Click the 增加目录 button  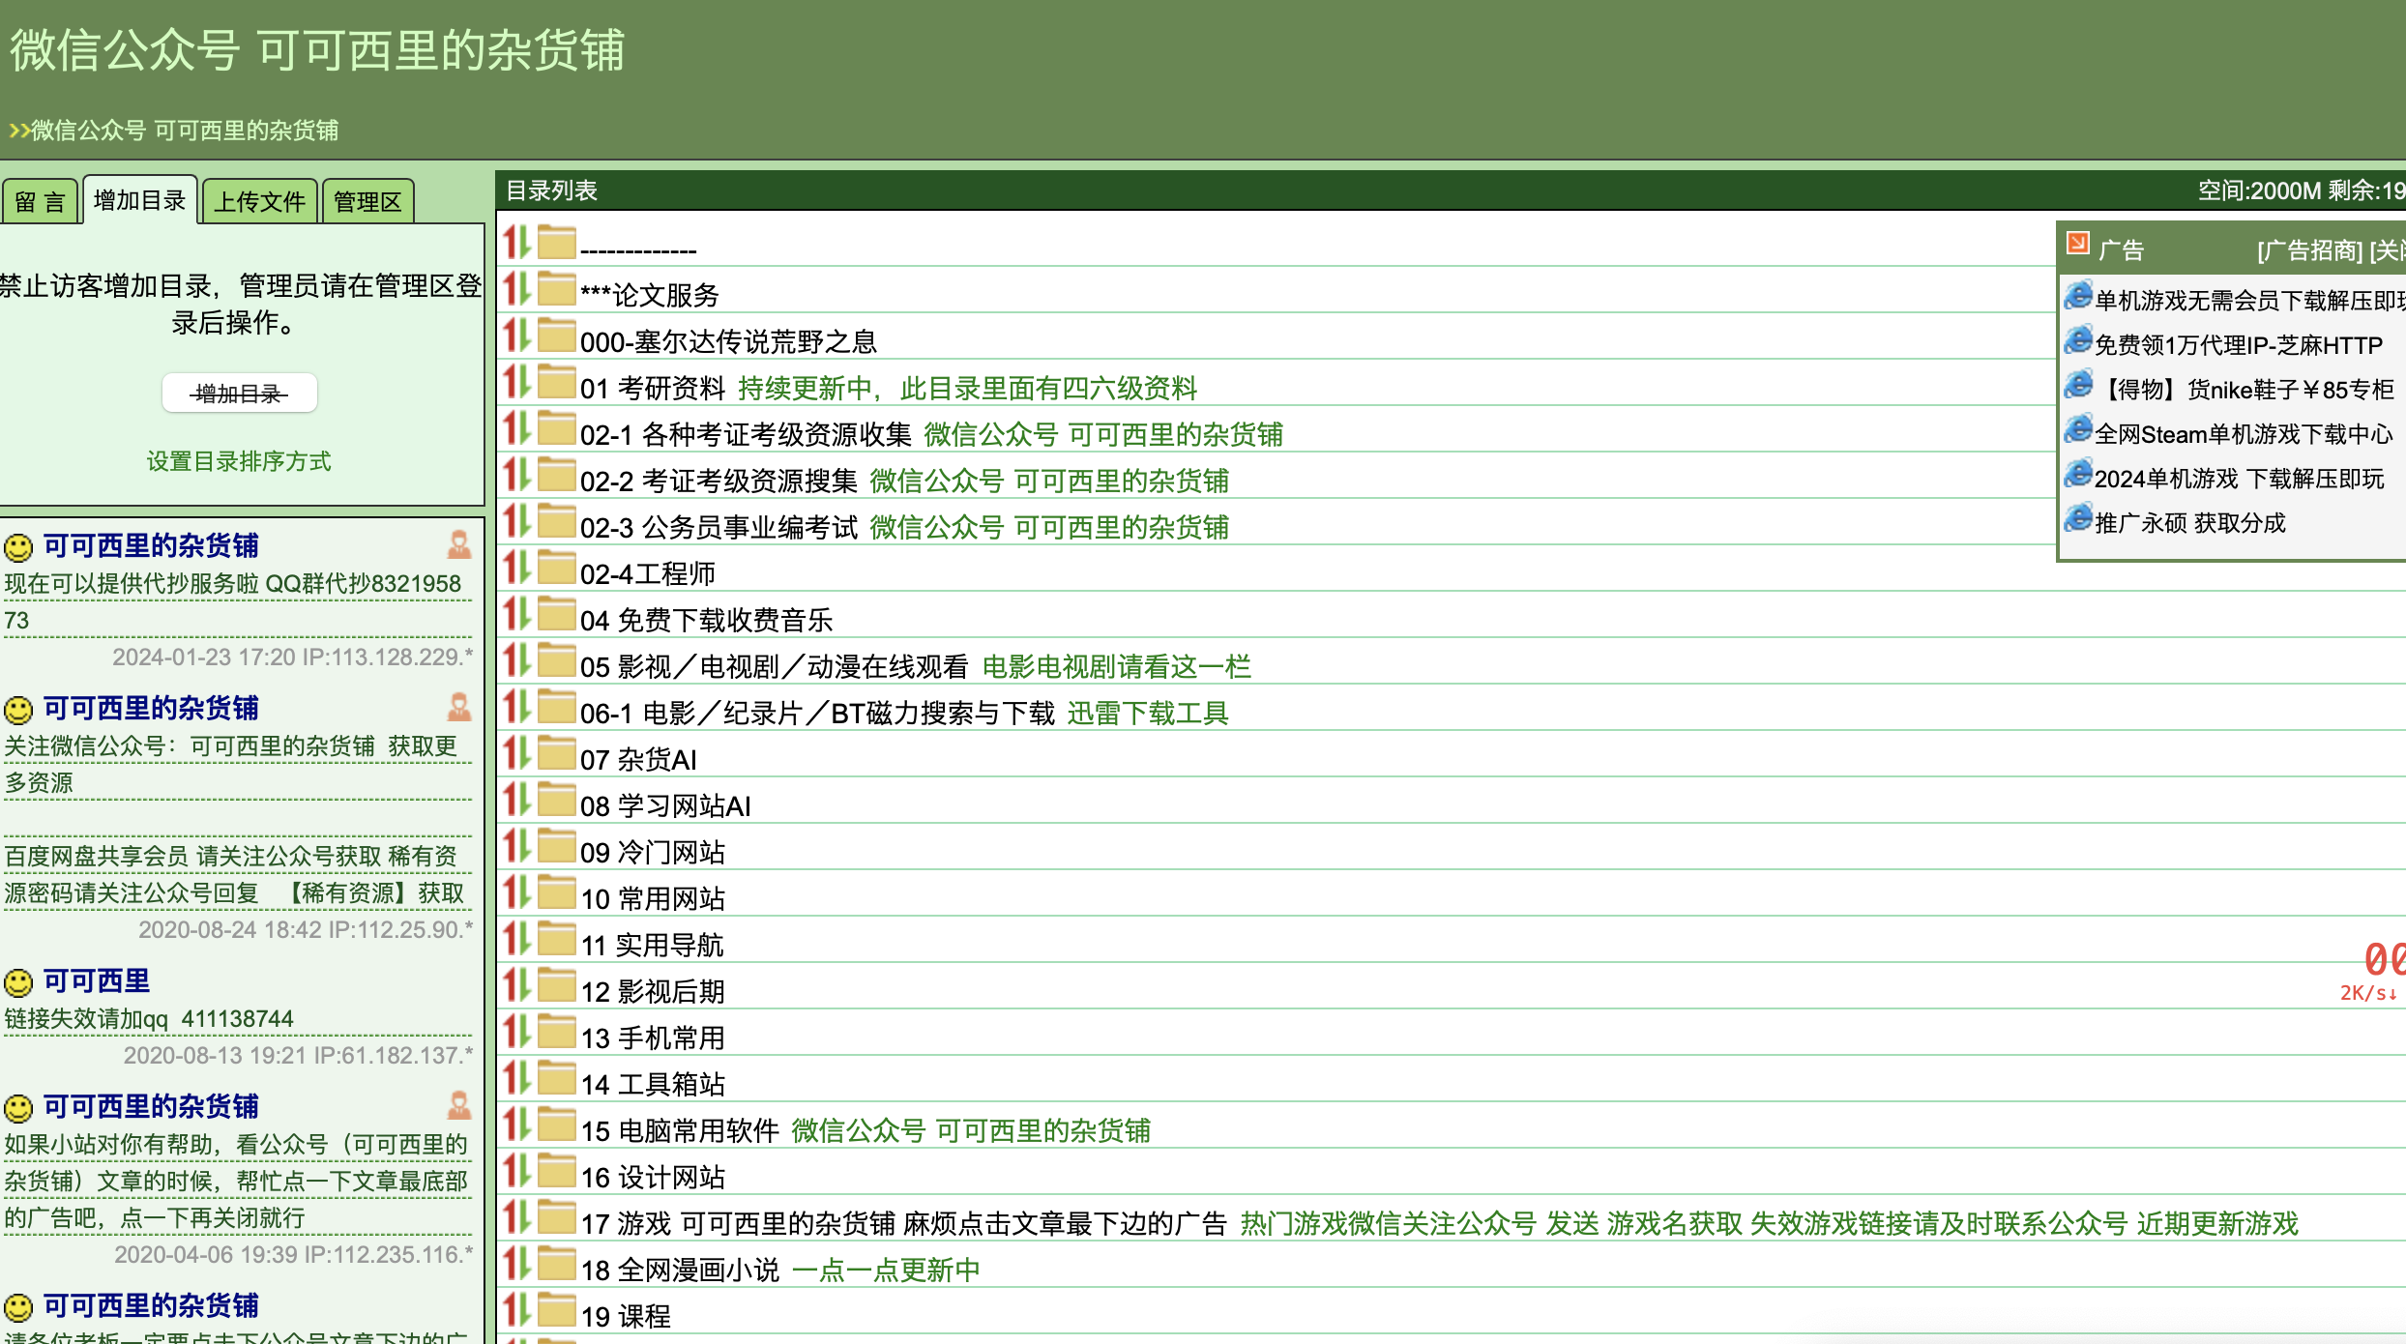click(x=239, y=394)
